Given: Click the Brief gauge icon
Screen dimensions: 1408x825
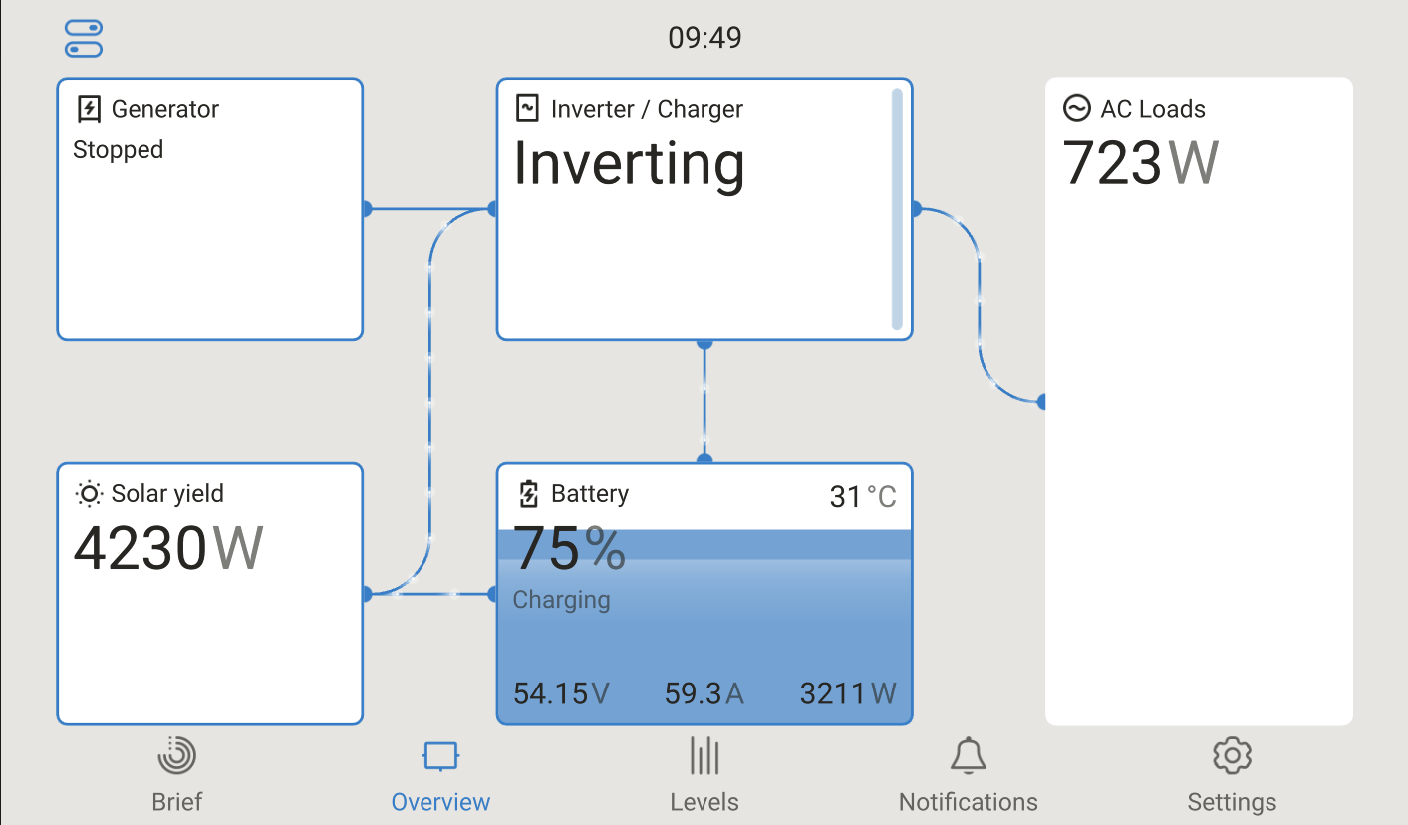Looking at the screenshot, I should coord(177,756).
